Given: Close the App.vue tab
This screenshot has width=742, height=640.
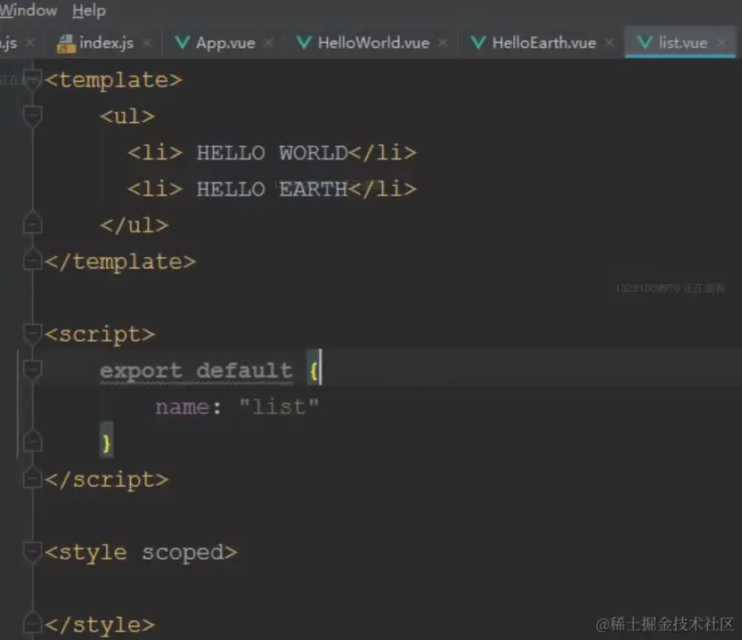Looking at the screenshot, I should [x=268, y=43].
